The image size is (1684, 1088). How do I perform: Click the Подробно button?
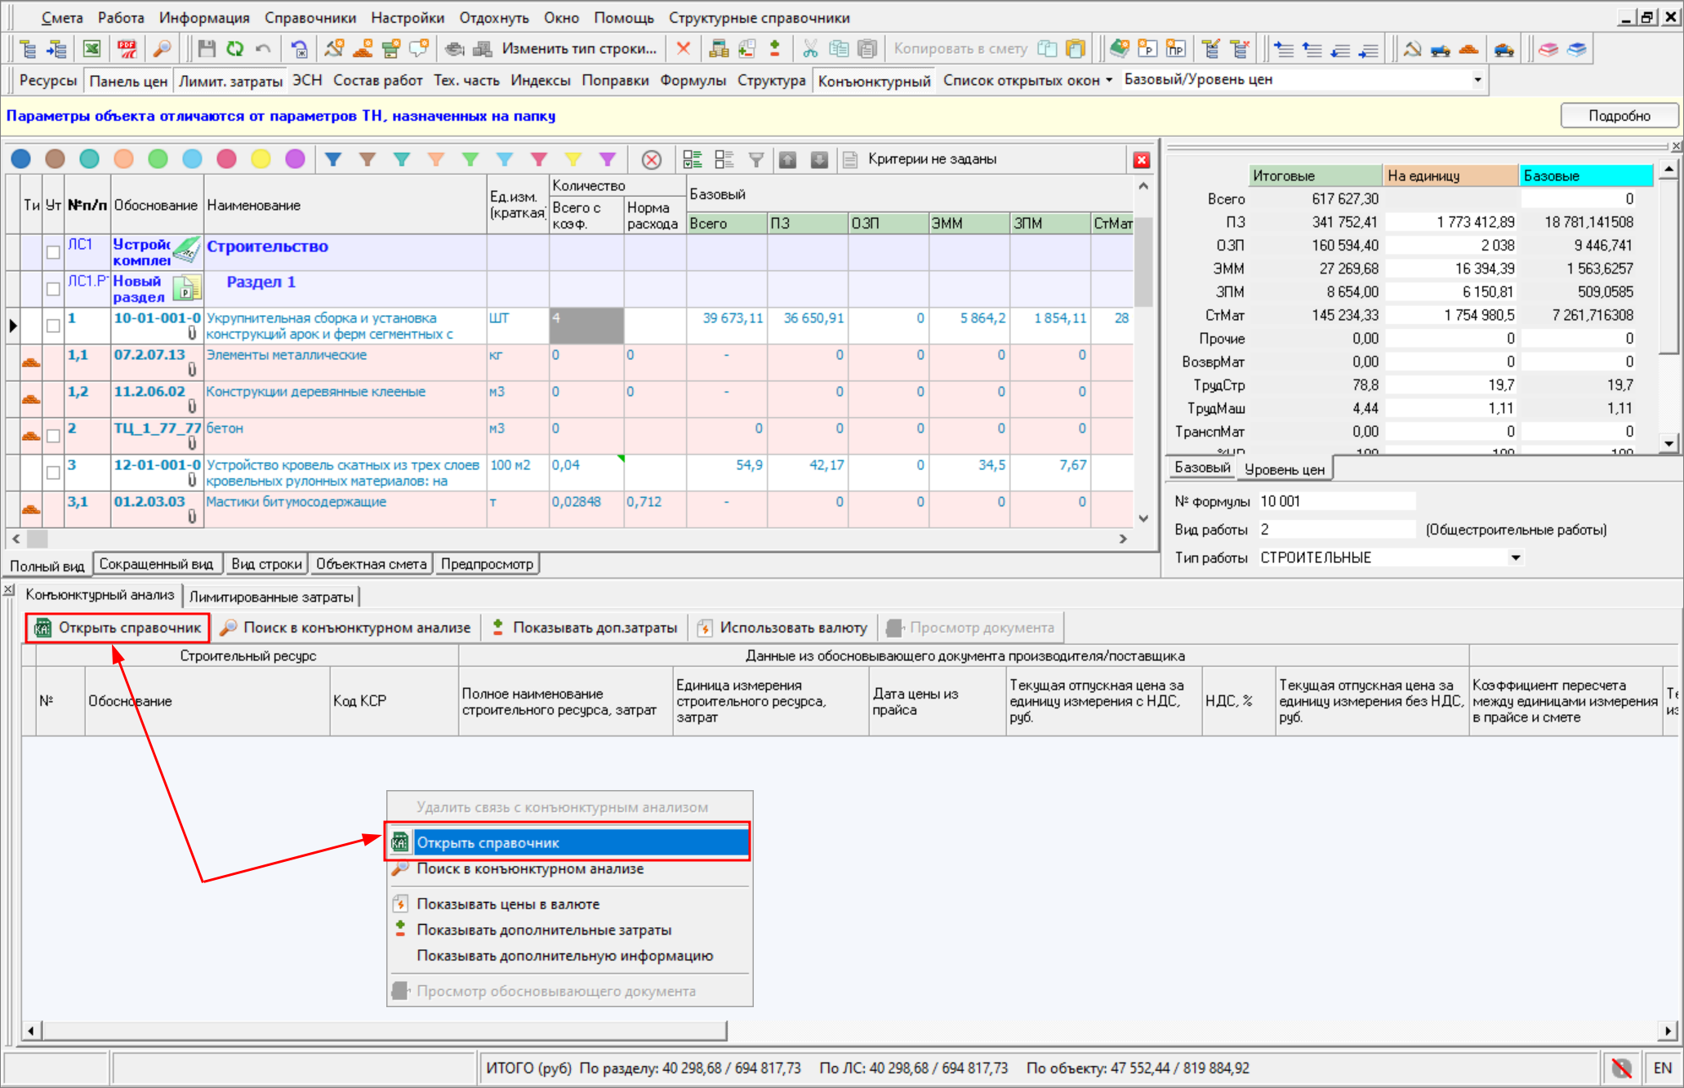click(x=1619, y=116)
